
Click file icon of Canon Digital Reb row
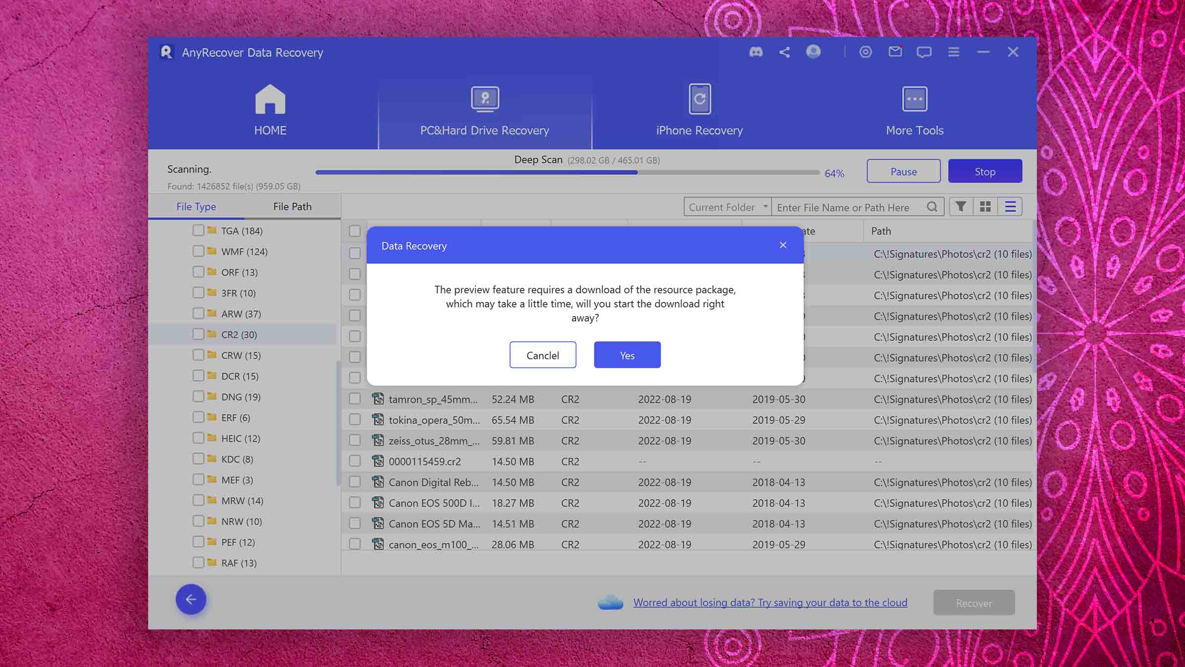[378, 481]
